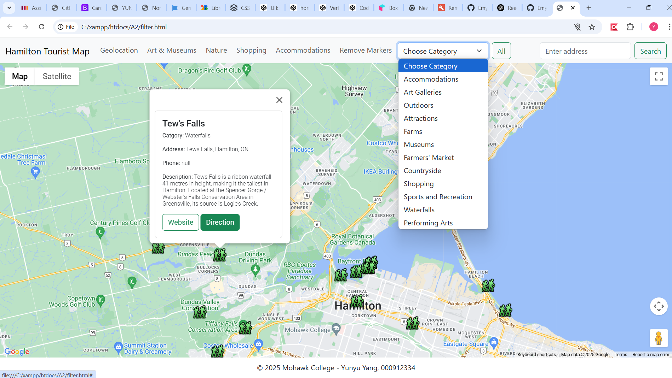
Task: Select Farmers' Market category option
Action: point(443,158)
